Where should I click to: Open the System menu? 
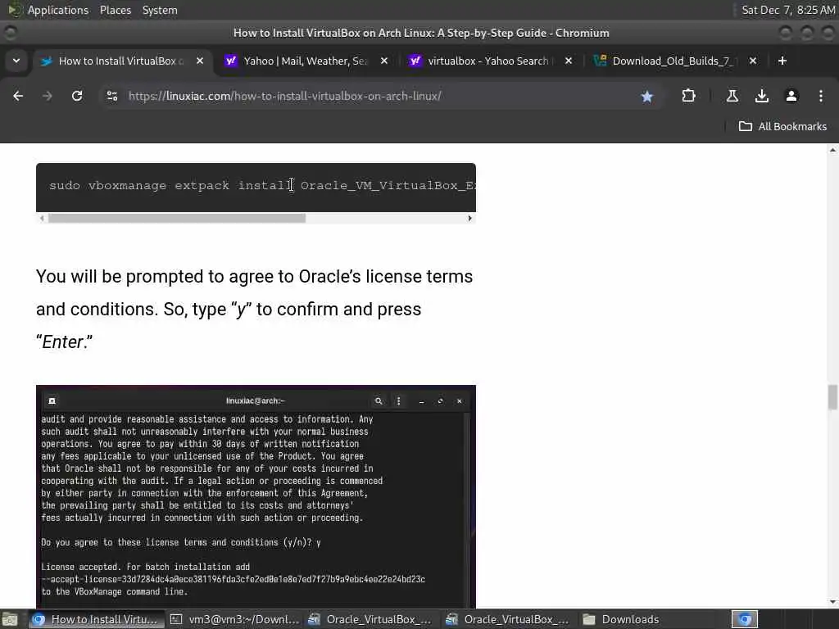(160, 10)
